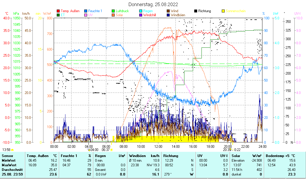This screenshot has width=306, height=179.
Task: Click the '25.08. 23:59' timestamp
Action: [x=12, y=174]
